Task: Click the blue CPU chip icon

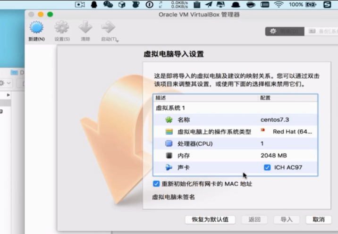Action: click(x=169, y=143)
